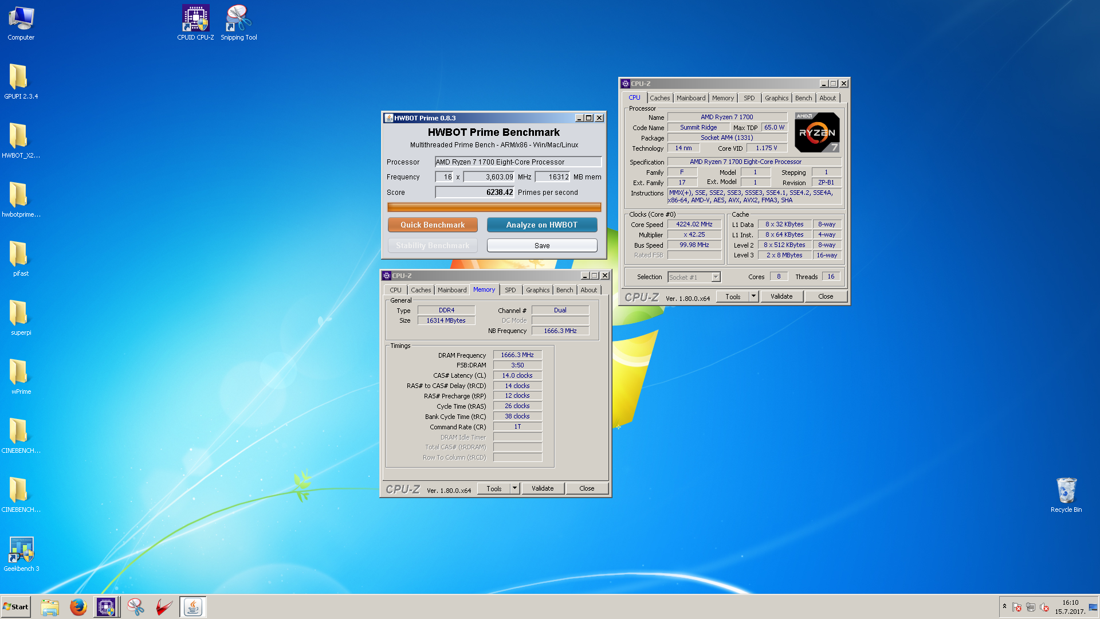Open Mainboard tab in right CPU-Z window
Viewport: 1100px width, 619px height.
point(691,98)
